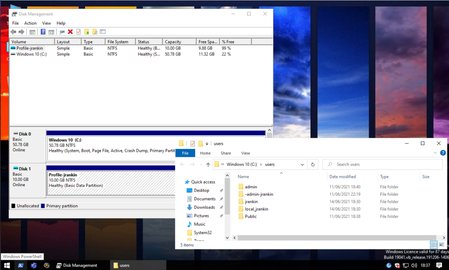Click the Refresh button beside the address bar
This screenshot has width=449, height=270.
(313, 165)
